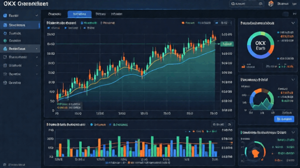
Task: Click the OKX logo title at the top left
Action: pyautogui.click(x=26, y=4)
